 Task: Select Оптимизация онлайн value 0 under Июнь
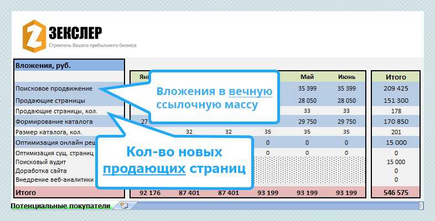click(x=346, y=143)
